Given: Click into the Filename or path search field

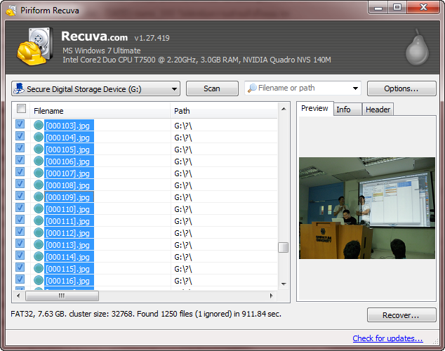Looking at the screenshot, I should pos(303,88).
